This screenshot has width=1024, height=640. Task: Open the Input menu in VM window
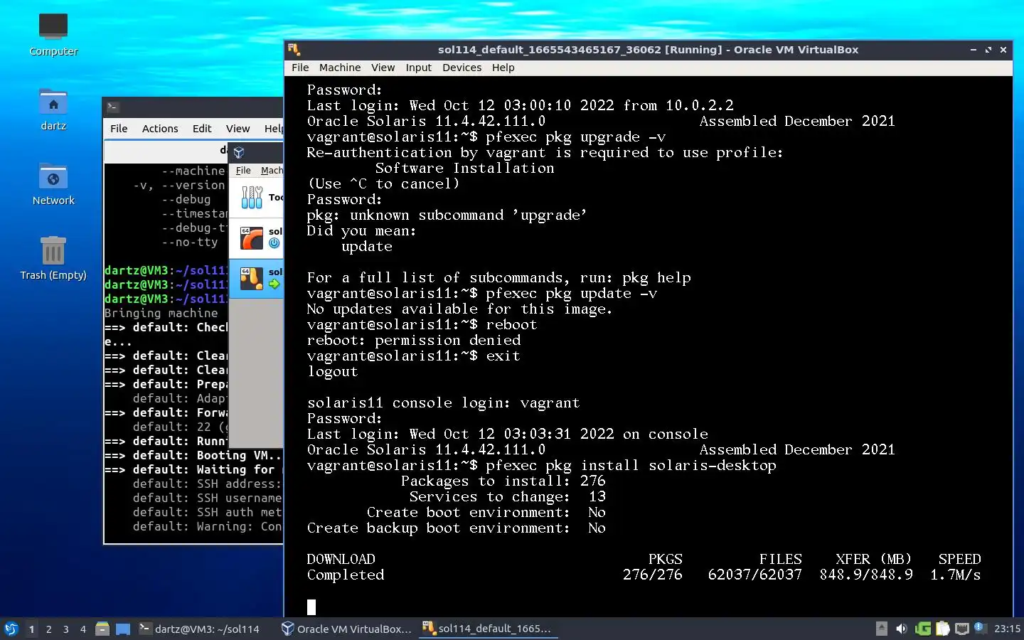(x=419, y=68)
